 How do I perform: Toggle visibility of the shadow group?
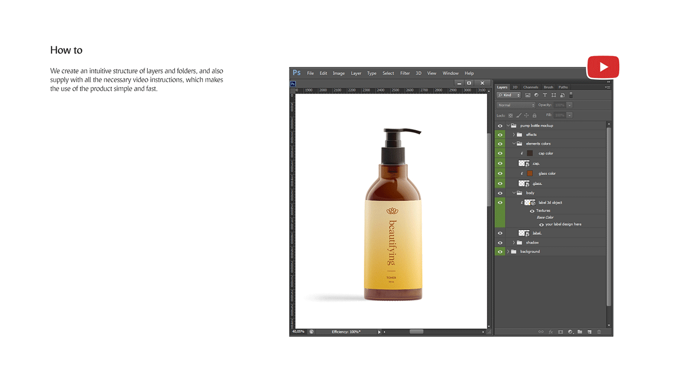tap(500, 243)
